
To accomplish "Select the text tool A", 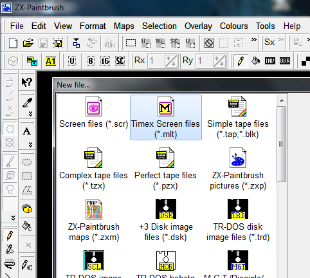I will (x=27, y=131).
